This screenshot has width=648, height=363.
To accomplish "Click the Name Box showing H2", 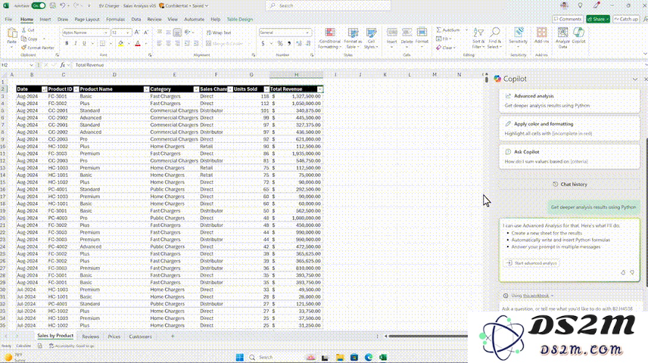I will [17, 65].
